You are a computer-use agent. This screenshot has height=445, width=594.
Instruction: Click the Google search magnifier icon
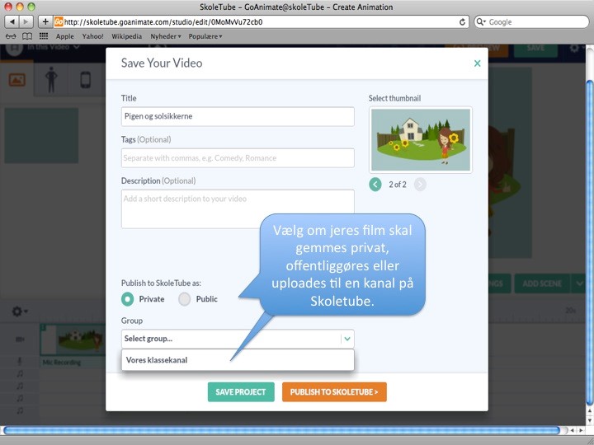coord(480,22)
